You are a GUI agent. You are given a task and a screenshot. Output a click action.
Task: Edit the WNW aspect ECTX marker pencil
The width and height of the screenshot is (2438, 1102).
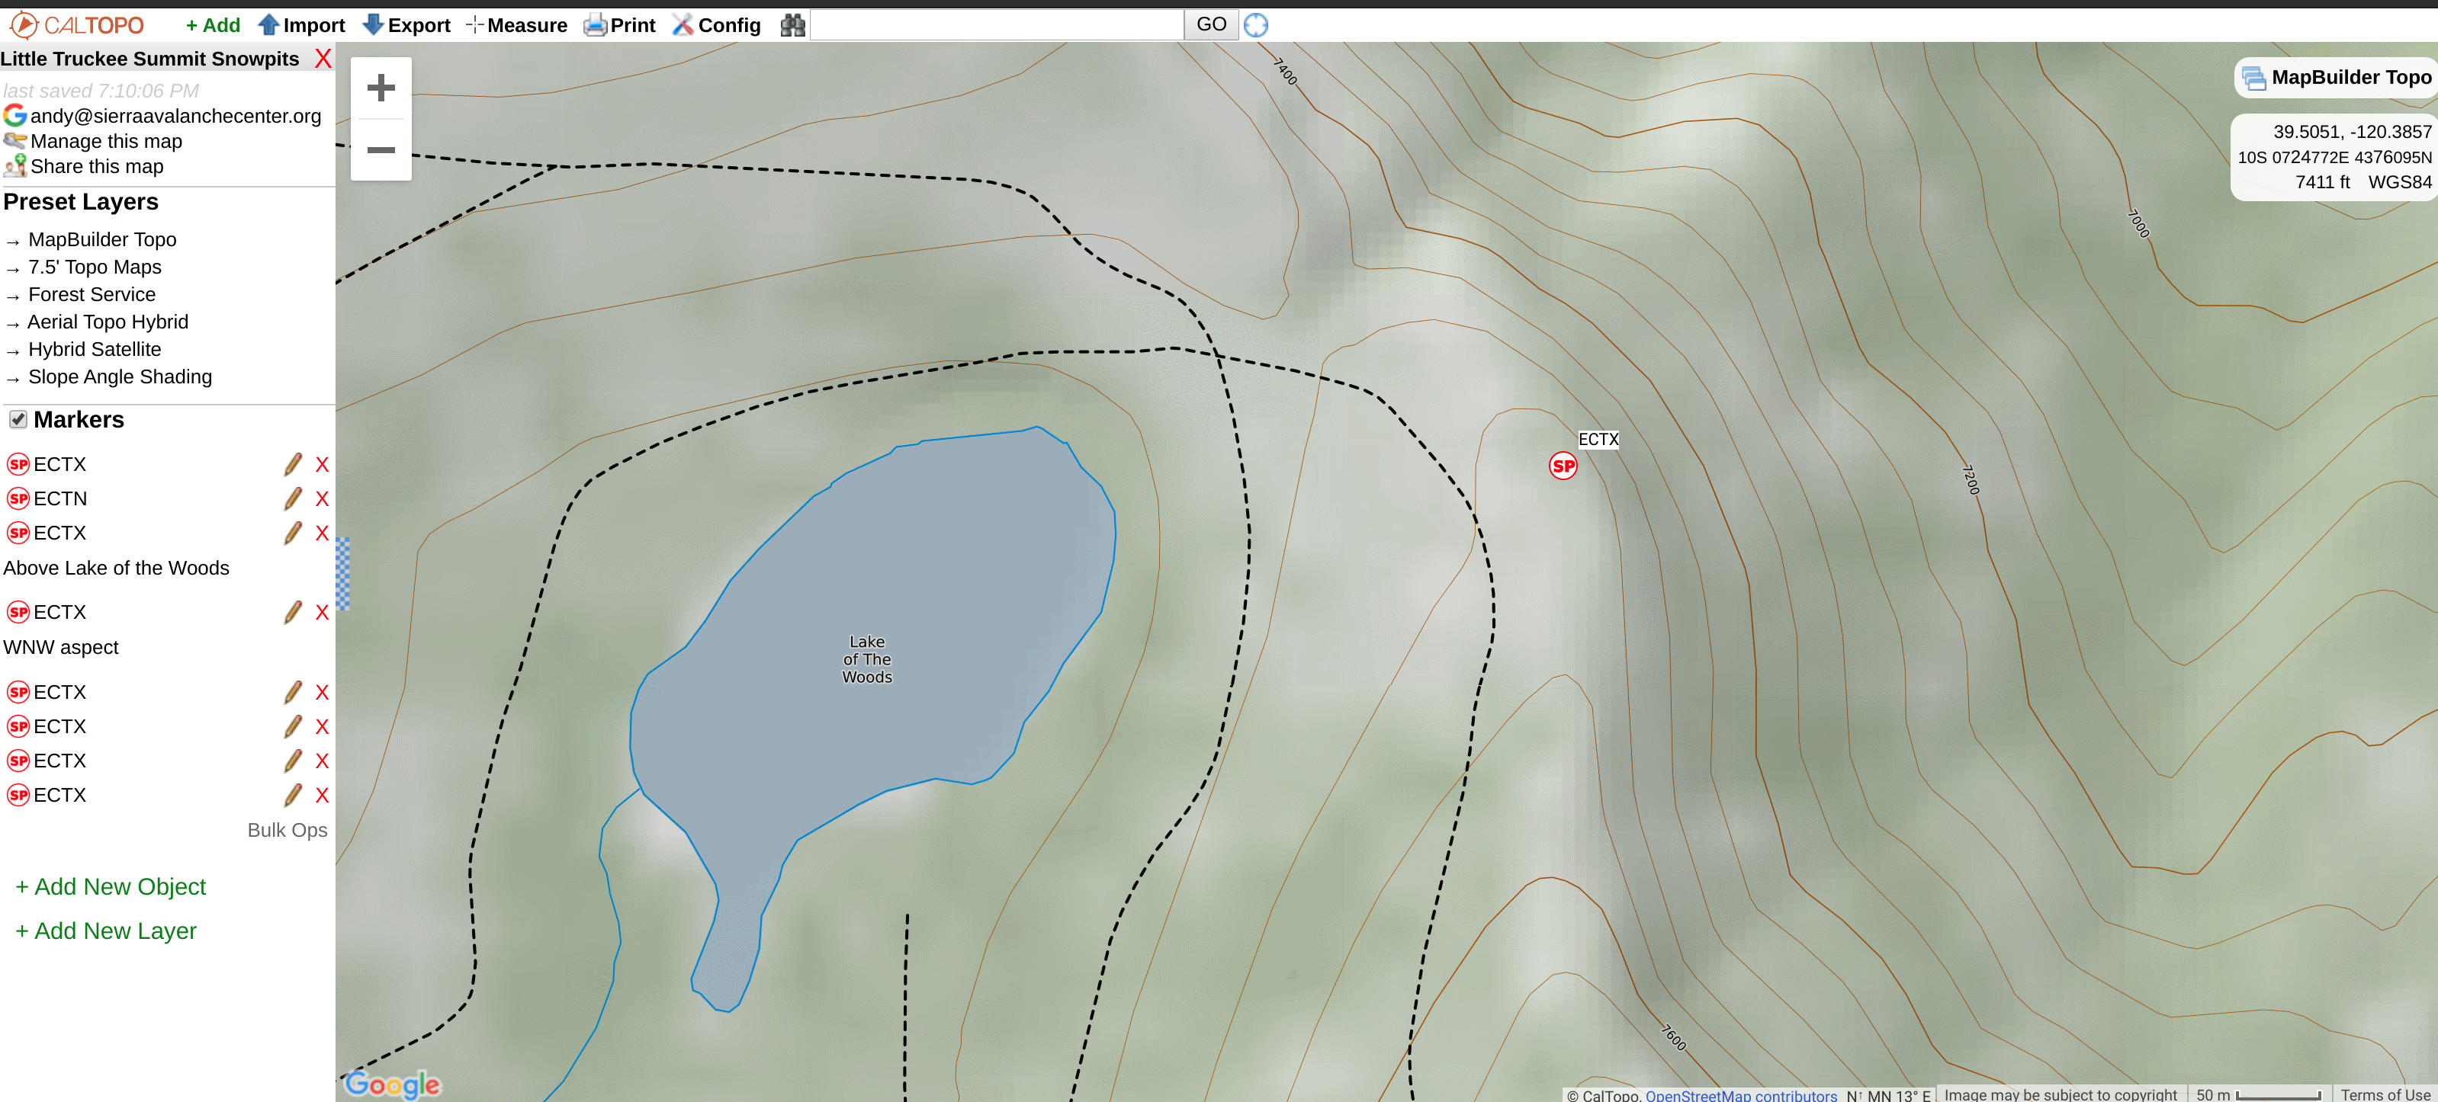pos(292,612)
